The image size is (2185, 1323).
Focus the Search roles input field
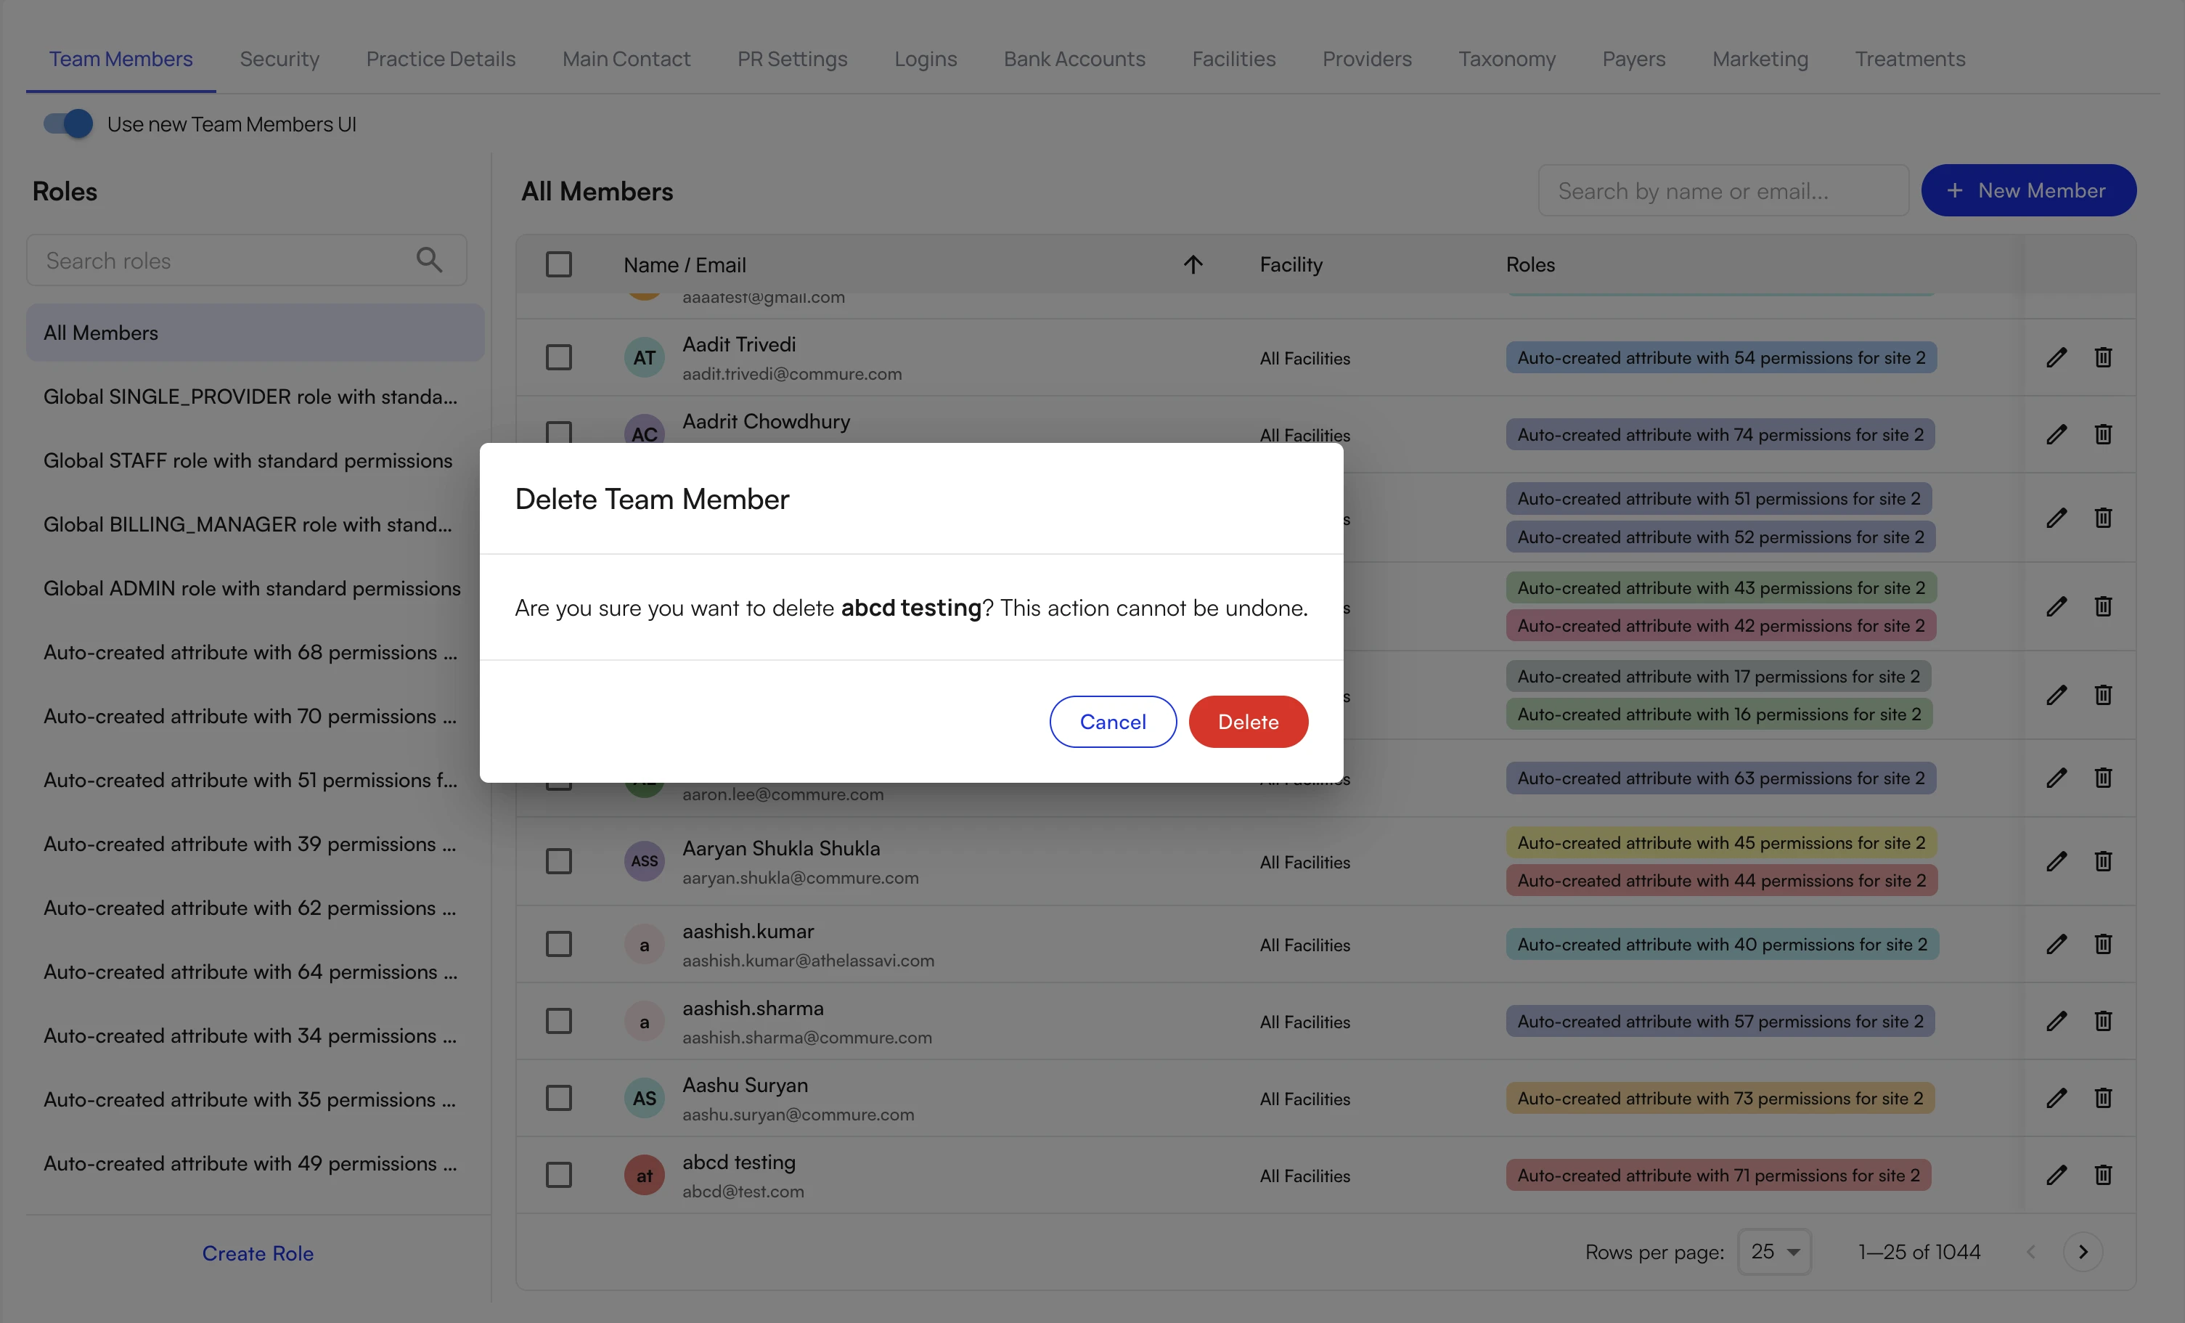[x=247, y=260]
